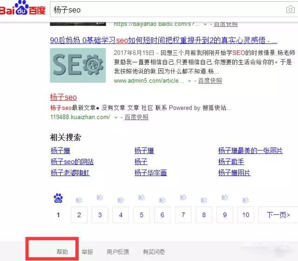This screenshot has height=261, width=298.
Task: Click the camera image search icon
Action: pyautogui.click(x=290, y=10)
